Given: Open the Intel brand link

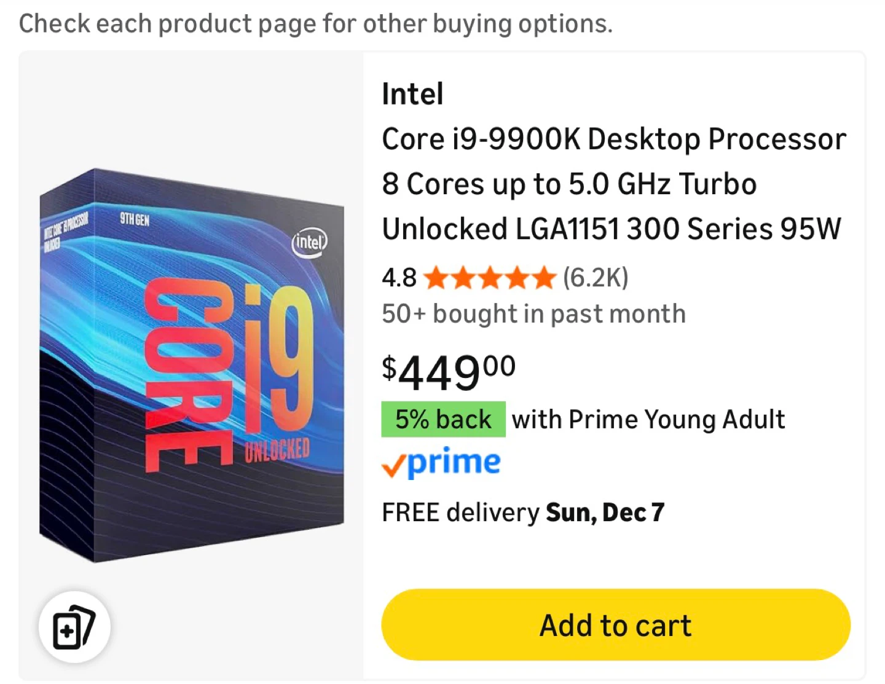Looking at the screenshot, I should (412, 94).
